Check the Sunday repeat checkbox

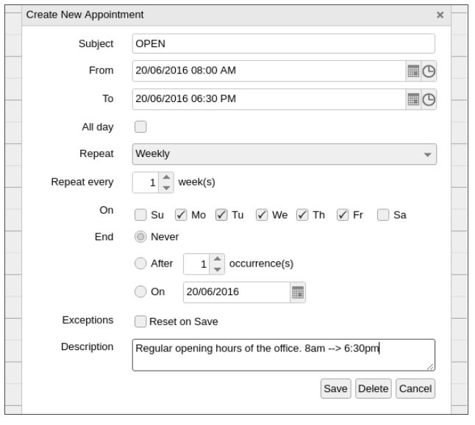pos(140,215)
